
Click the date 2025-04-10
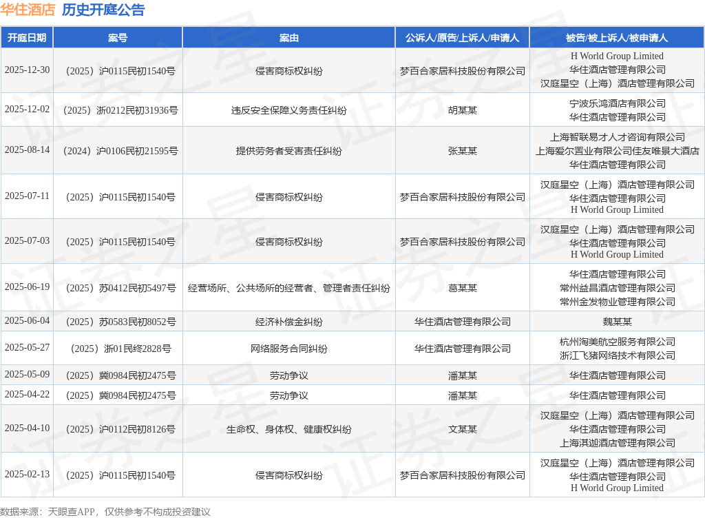point(27,428)
